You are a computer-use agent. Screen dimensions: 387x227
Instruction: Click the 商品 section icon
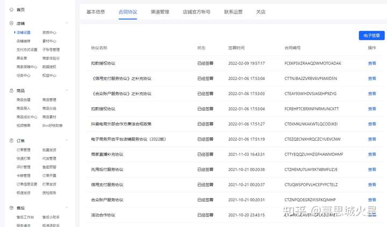coord(11,91)
